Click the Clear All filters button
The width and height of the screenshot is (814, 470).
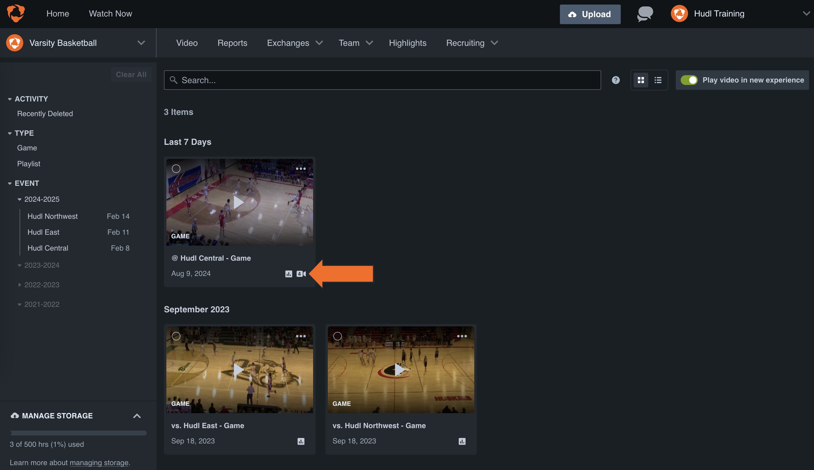[131, 74]
